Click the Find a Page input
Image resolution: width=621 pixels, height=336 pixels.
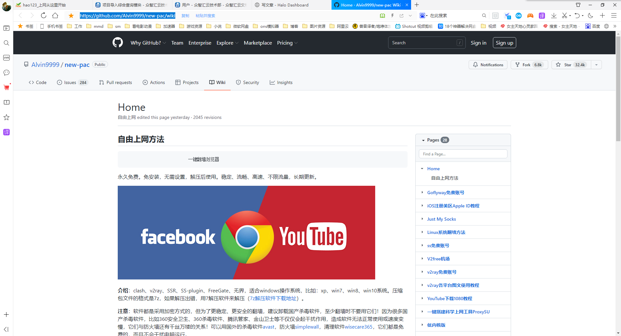pyautogui.click(x=463, y=154)
